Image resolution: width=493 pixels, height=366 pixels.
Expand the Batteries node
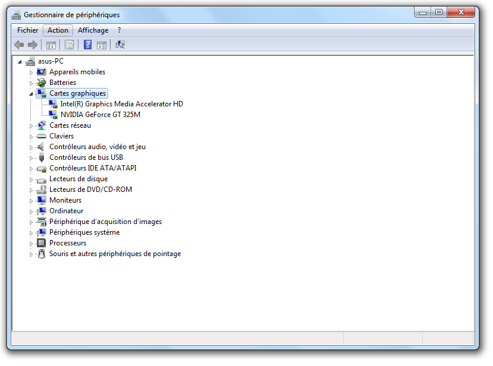31,83
